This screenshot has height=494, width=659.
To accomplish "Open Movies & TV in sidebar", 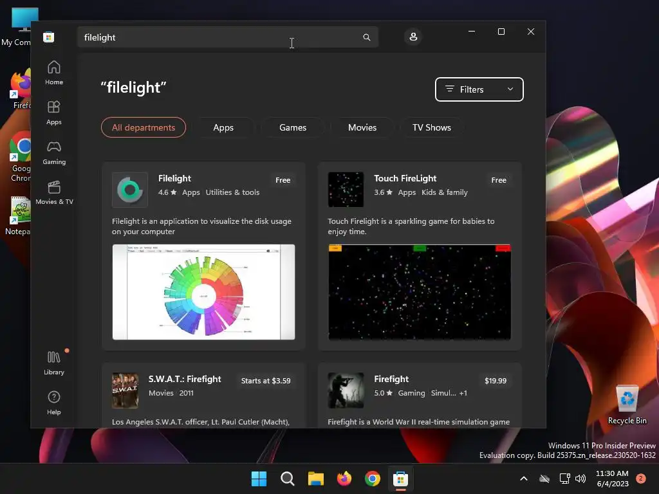I will tap(54, 192).
